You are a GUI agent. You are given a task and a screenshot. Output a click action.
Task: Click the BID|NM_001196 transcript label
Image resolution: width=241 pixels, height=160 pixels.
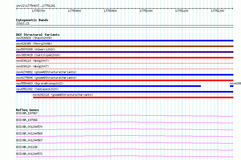(27, 147)
